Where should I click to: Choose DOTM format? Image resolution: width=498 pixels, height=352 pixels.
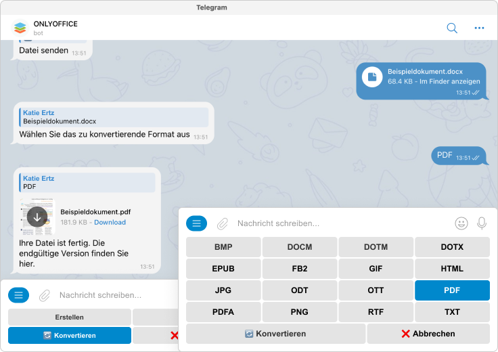376,247
